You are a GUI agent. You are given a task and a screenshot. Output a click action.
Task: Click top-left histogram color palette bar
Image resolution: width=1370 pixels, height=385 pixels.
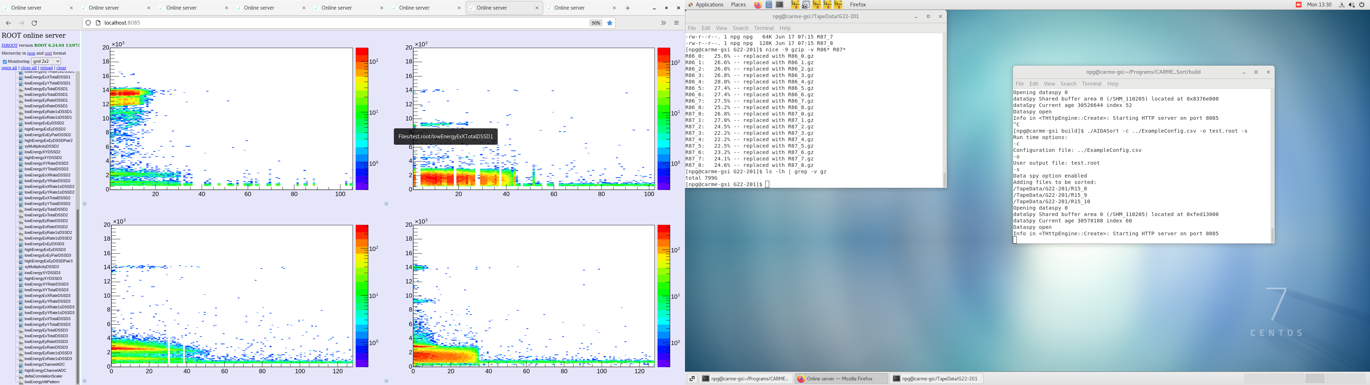(x=362, y=119)
